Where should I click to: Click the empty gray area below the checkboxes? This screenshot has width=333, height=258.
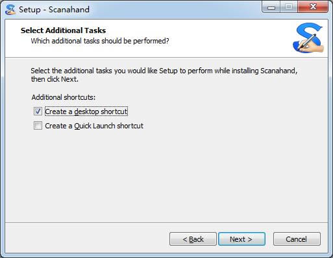coord(166,175)
